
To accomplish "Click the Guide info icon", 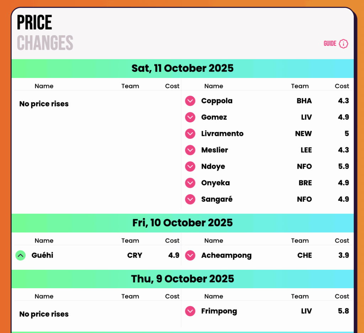I will (343, 44).
